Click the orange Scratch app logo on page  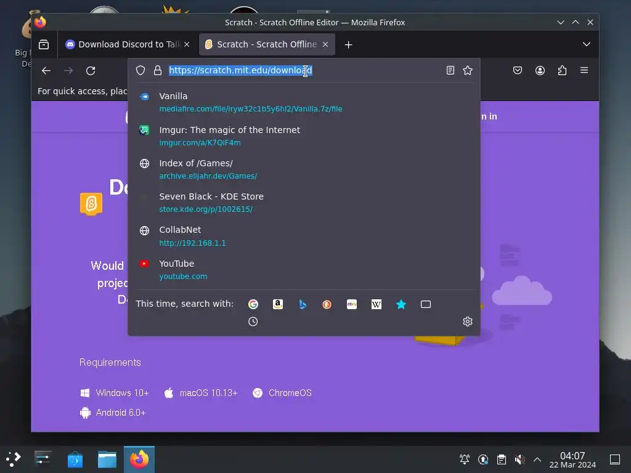point(91,204)
